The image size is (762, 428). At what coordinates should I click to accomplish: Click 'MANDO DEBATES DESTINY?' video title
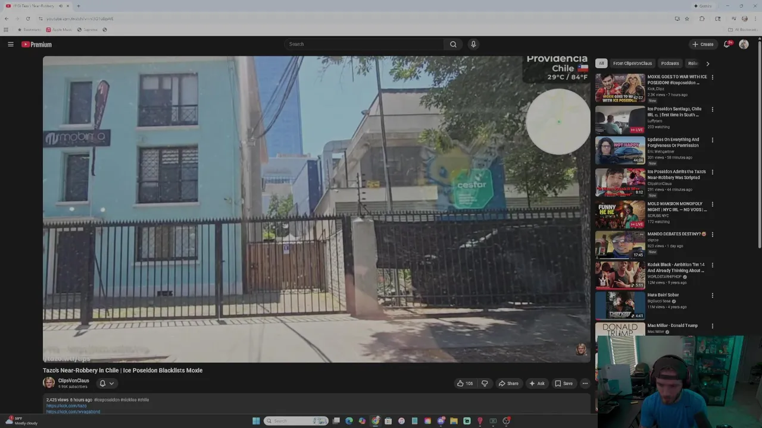[x=676, y=234]
